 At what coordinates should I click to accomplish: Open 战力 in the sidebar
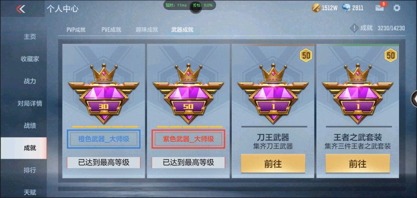(x=30, y=81)
